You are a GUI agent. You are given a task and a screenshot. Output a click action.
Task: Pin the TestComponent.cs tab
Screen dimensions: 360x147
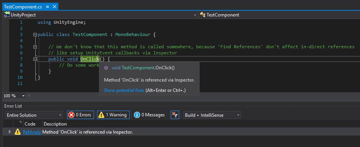tap(47, 7)
